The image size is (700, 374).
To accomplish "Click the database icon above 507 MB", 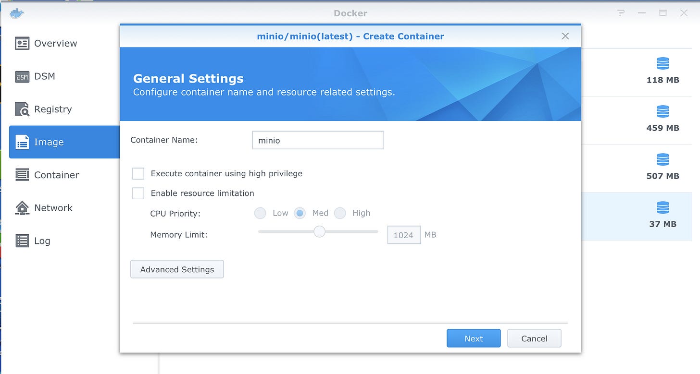I will pyautogui.click(x=662, y=159).
